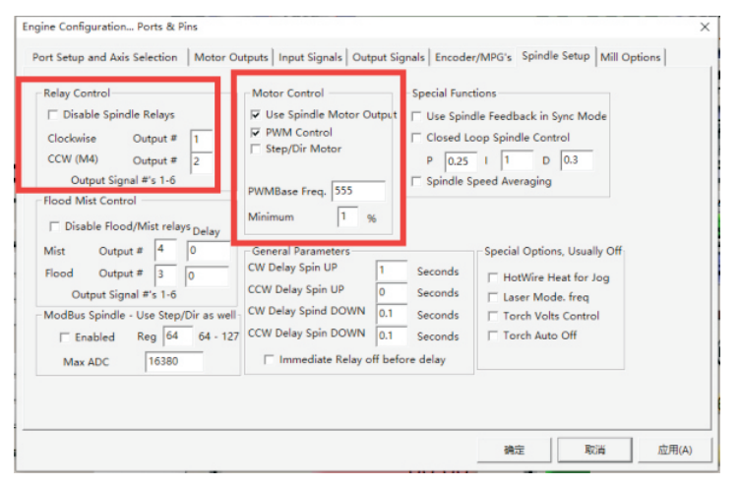Image resolution: width=740 pixels, height=487 pixels.
Task: Open the Port Setup and Axis Selection tab
Action: pyautogui.click(x=105, y=57)
